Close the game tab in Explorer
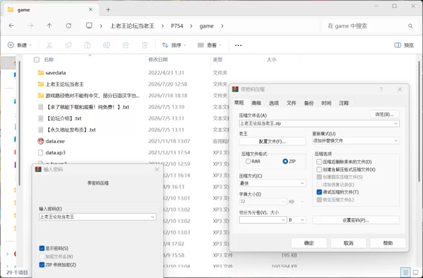 pos(90,10)
